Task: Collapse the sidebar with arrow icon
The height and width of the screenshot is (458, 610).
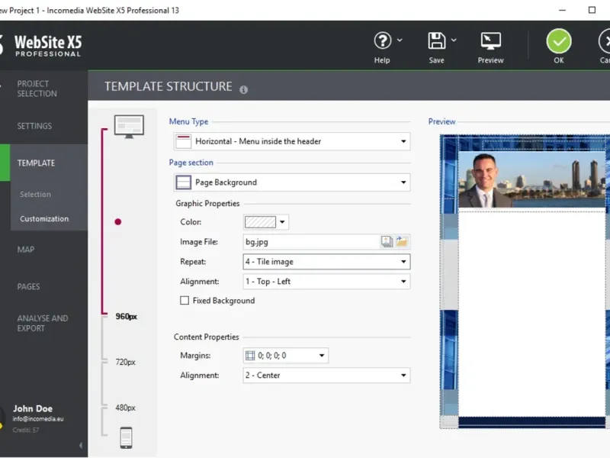Action: pos(81,445)
